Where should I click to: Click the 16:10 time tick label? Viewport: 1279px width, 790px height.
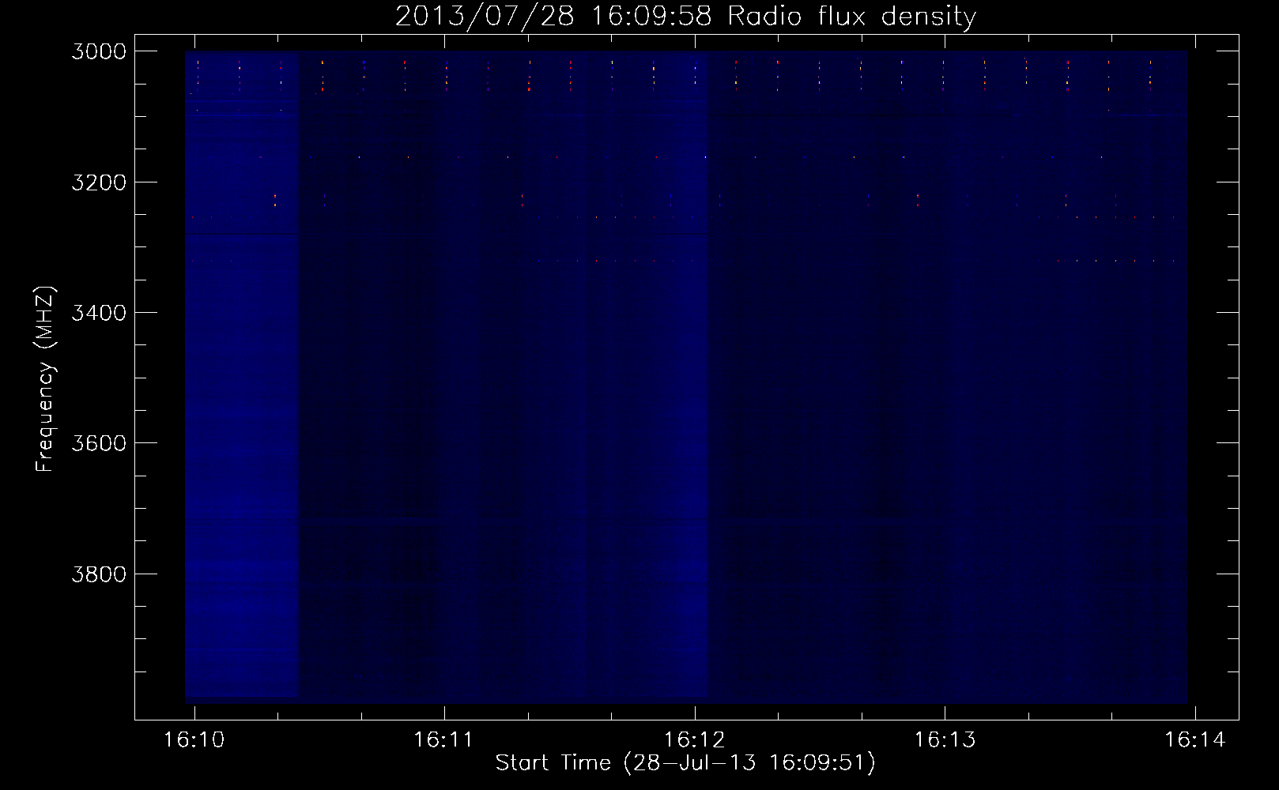[x=194, y=739]
